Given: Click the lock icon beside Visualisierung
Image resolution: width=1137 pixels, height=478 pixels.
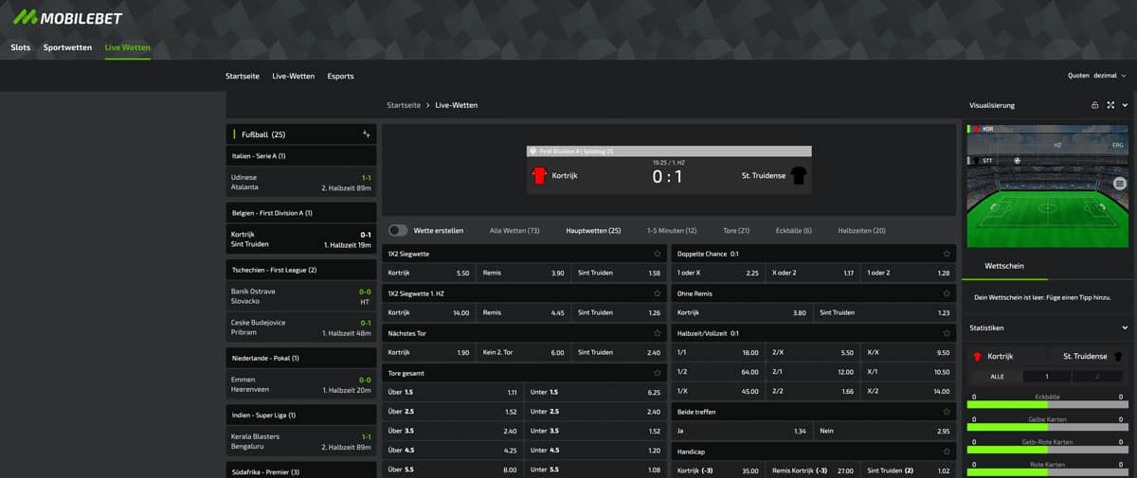Looking at the screenshot, I should (x=1095, y=105).
